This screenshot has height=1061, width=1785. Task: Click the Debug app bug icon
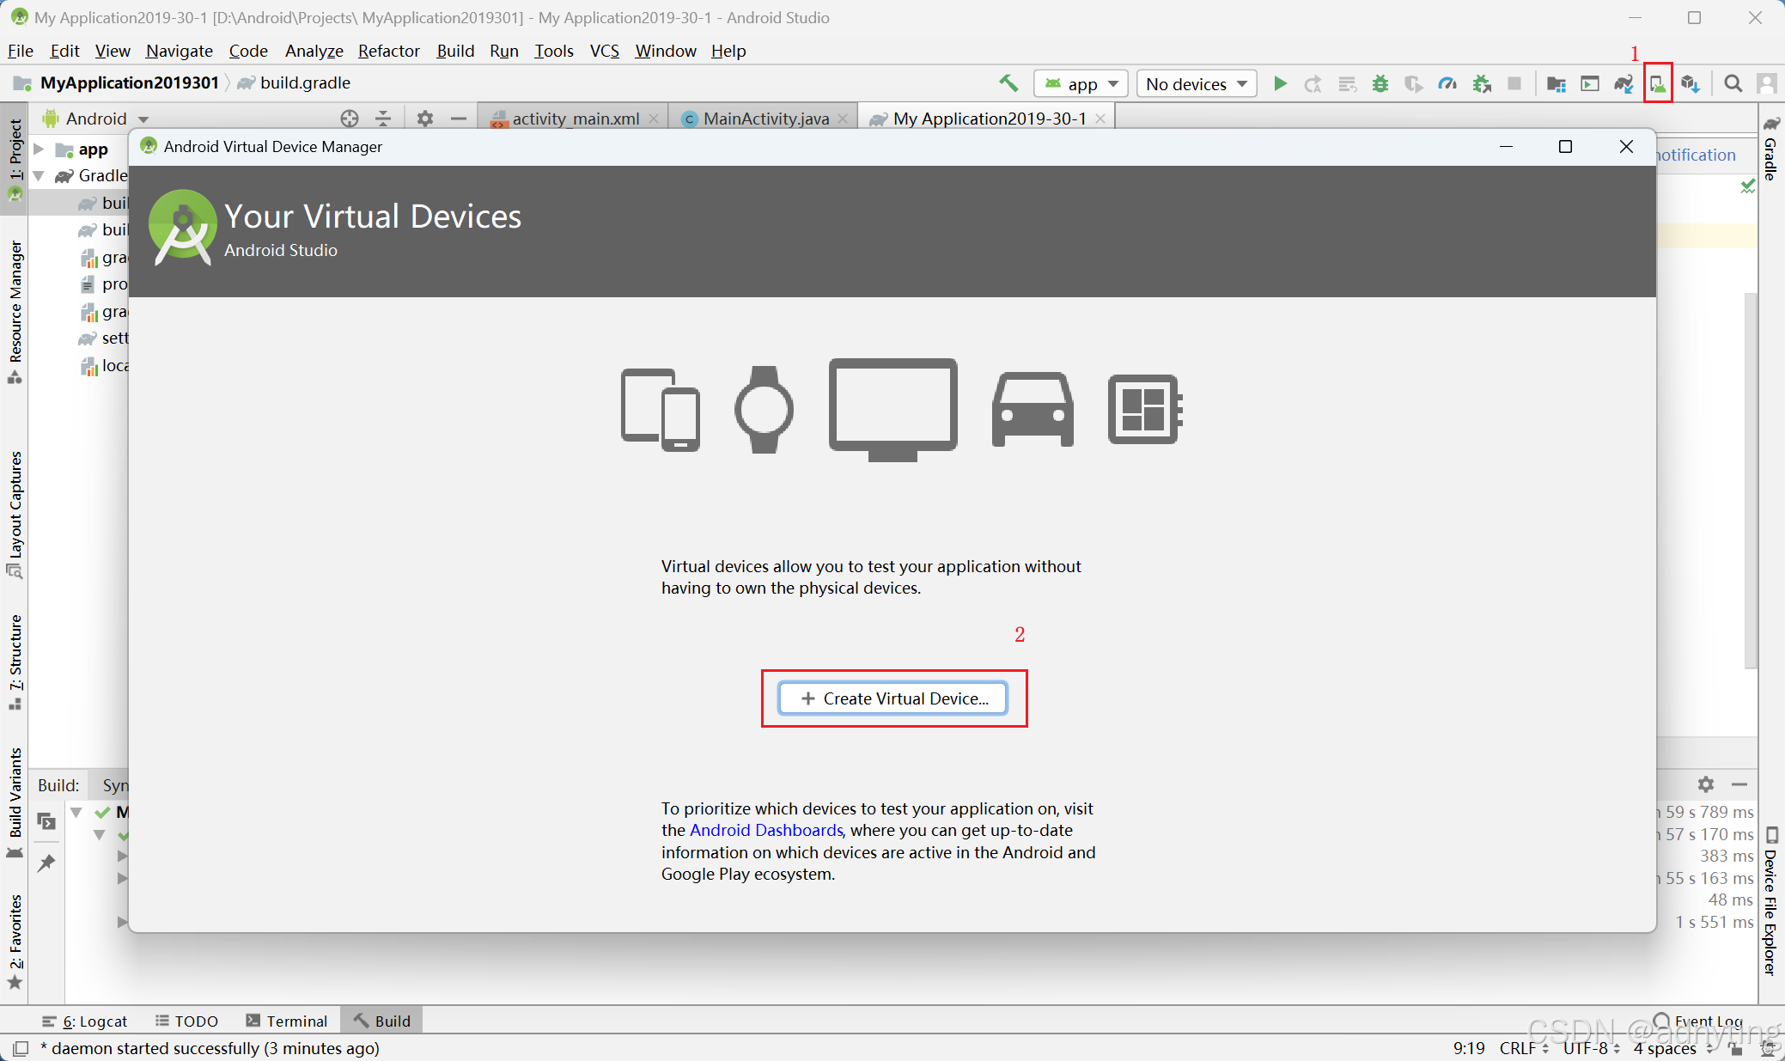tap(1380, 83)
